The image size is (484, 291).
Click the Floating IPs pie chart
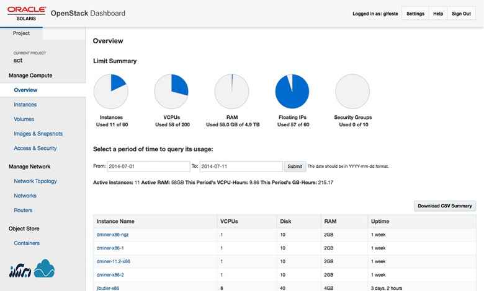(292, 91)
